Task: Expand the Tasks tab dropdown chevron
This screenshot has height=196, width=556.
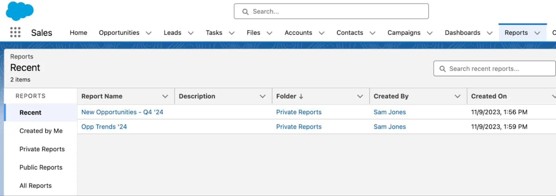Action: pyautogui.click(x=232, y=33)
